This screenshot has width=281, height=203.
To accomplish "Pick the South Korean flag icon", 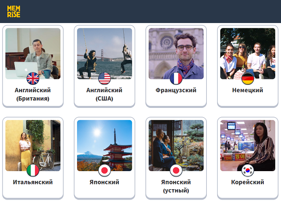I will pyautogui.click(x=248, y=170).
